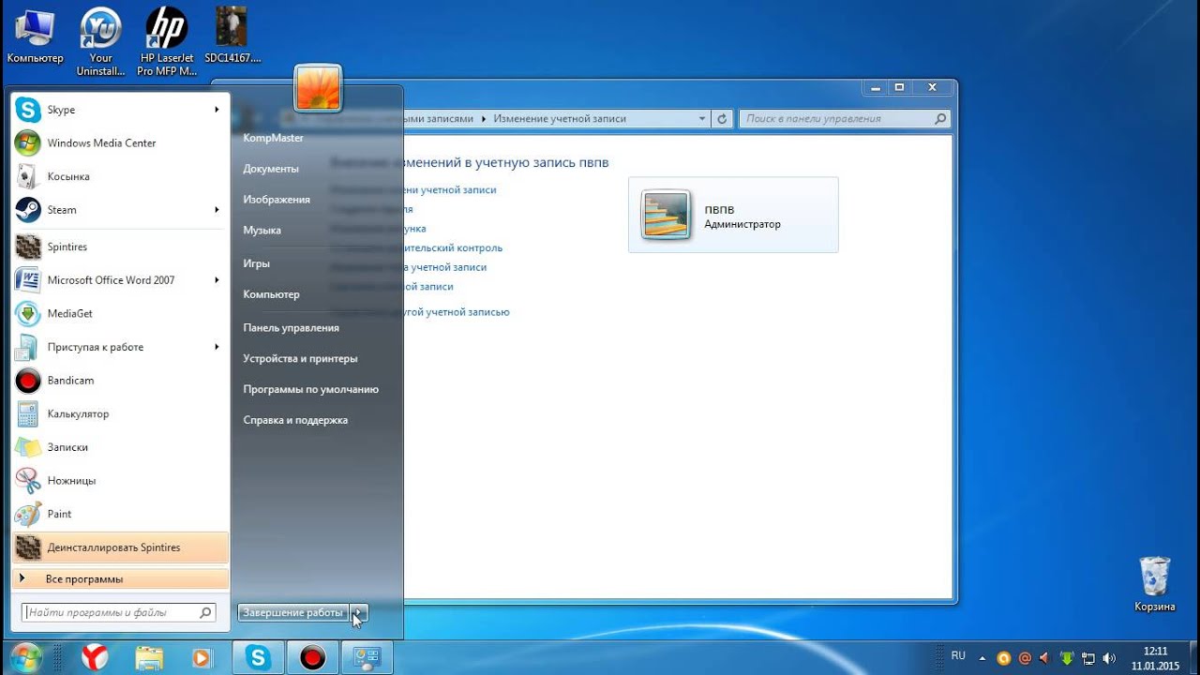This screenshot has height=675, width=1200.
Task: Click the green MediaGet download tray icon
Action: (1067, 658)
